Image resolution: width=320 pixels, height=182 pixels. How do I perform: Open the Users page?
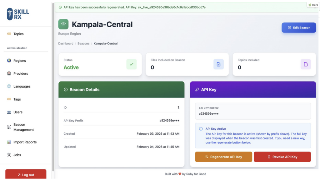(x=18, y=112)
